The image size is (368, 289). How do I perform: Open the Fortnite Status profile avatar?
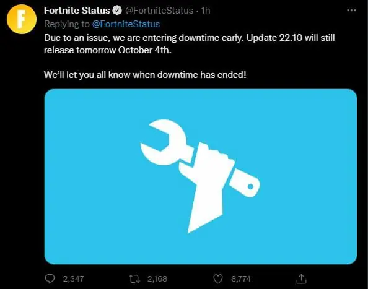pos(22,19)
